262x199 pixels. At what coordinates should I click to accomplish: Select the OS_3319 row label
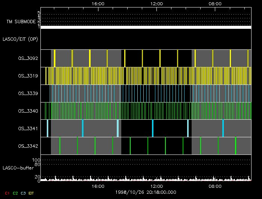click(28, 76)
